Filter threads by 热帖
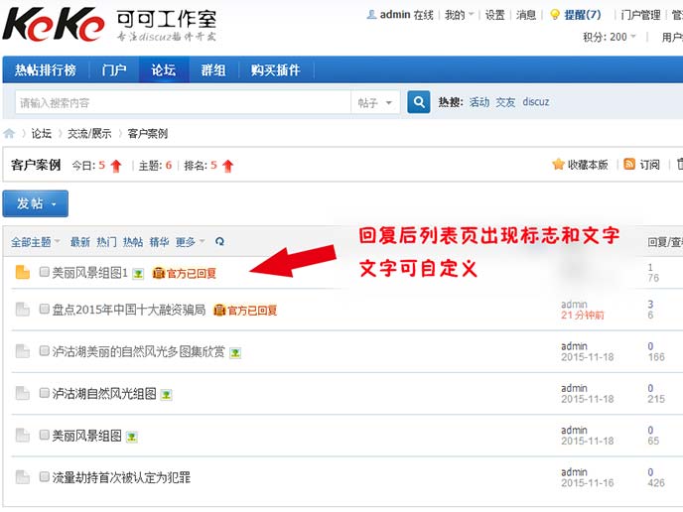 coord(133,242)
